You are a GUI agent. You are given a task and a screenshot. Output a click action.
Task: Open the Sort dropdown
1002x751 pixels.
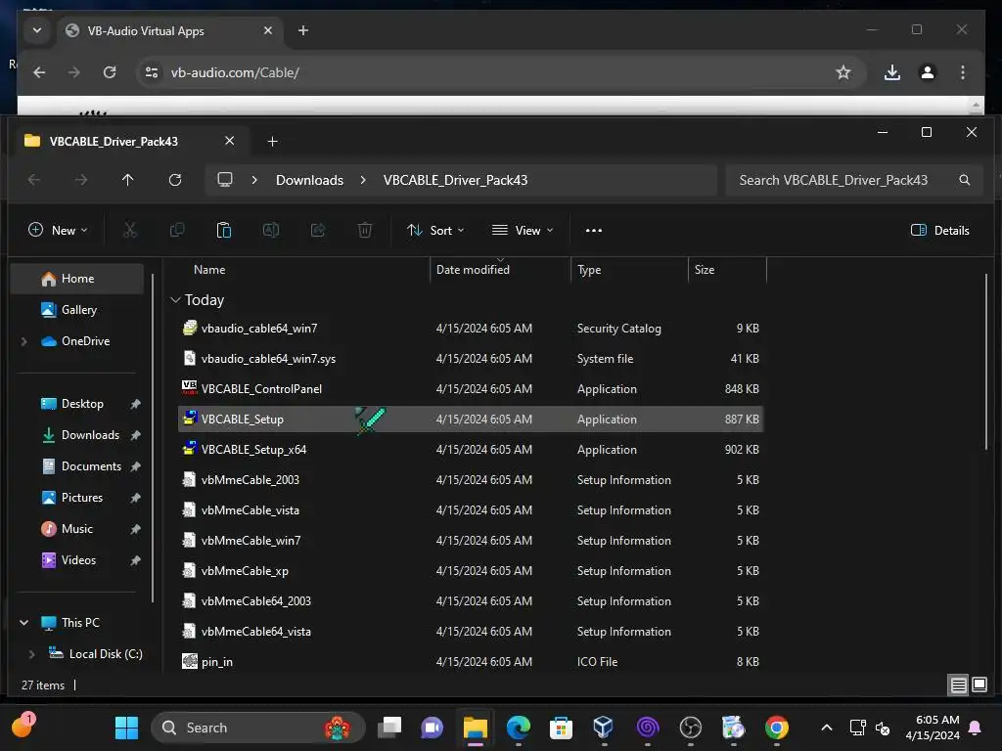[435, 230]
